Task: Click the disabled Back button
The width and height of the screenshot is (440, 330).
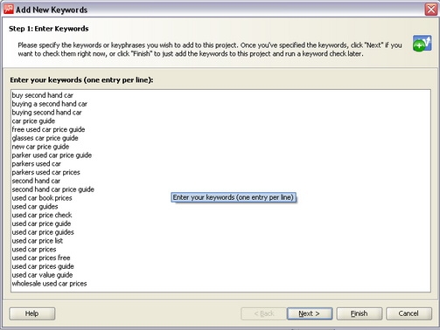Action: click(263, 313)
